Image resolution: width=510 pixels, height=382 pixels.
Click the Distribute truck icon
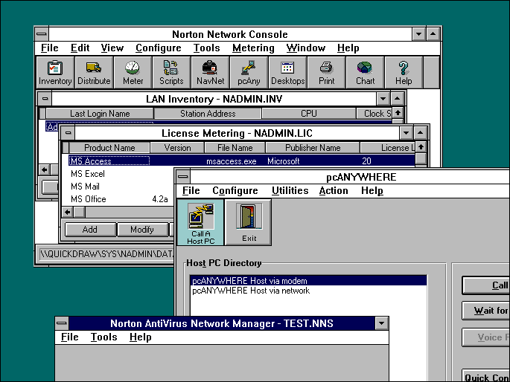click(94, 72)
